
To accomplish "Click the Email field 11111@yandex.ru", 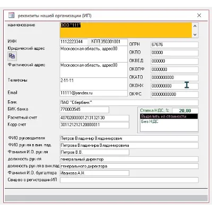I will (94, 93).
